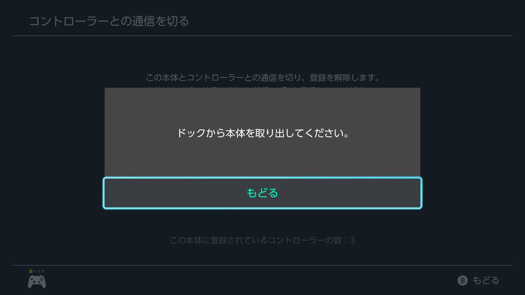This screenshot has width=525, height=295.
Task: Click the third player indicator square
Action: [39, 271]
